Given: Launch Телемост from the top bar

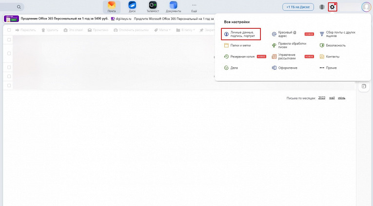Looking at the screenshot, I should 153,7.
